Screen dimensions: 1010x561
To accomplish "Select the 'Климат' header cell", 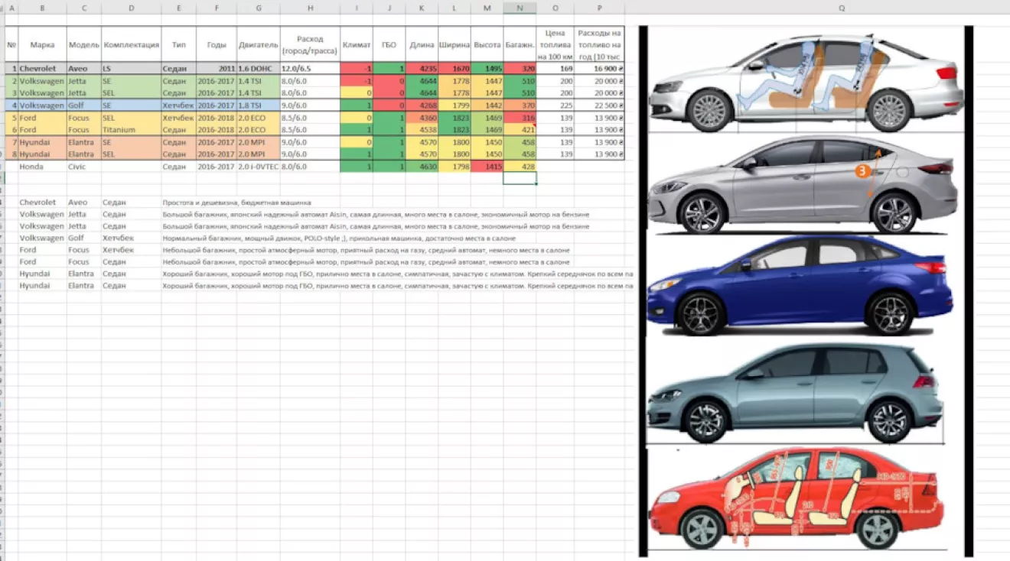I will click(x=357, y=45).
